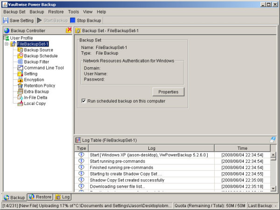Click the Local Copy icon

(x=20, y=104)
